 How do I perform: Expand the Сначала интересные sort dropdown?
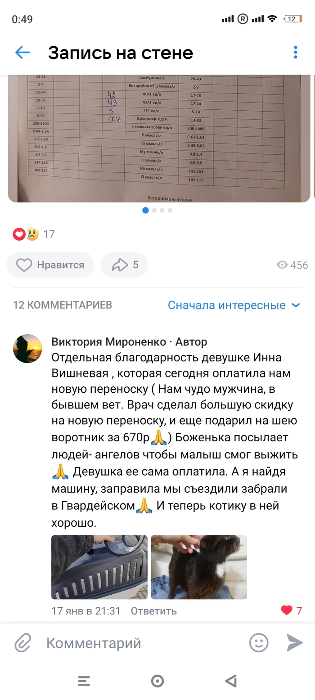click(234, 305)
